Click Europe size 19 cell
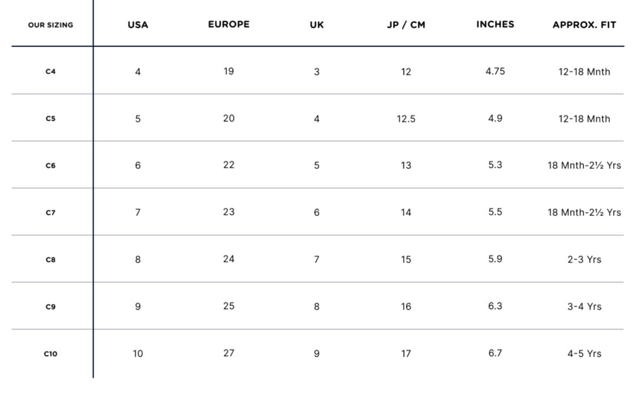 229,71
